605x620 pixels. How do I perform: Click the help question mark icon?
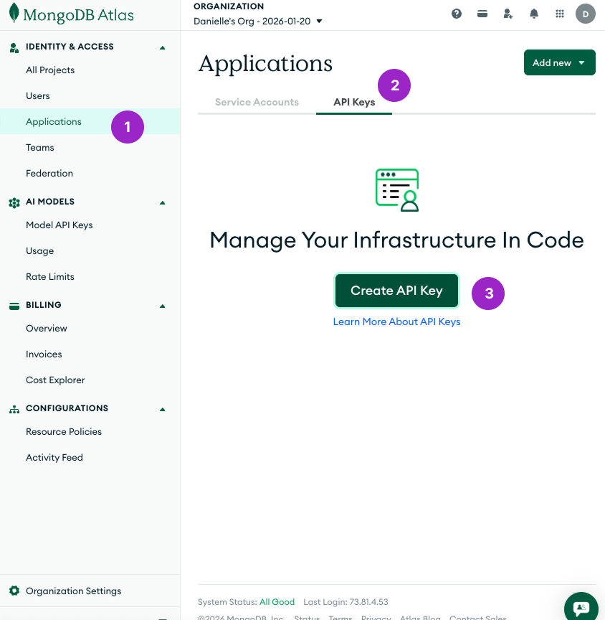coord(457,14)
